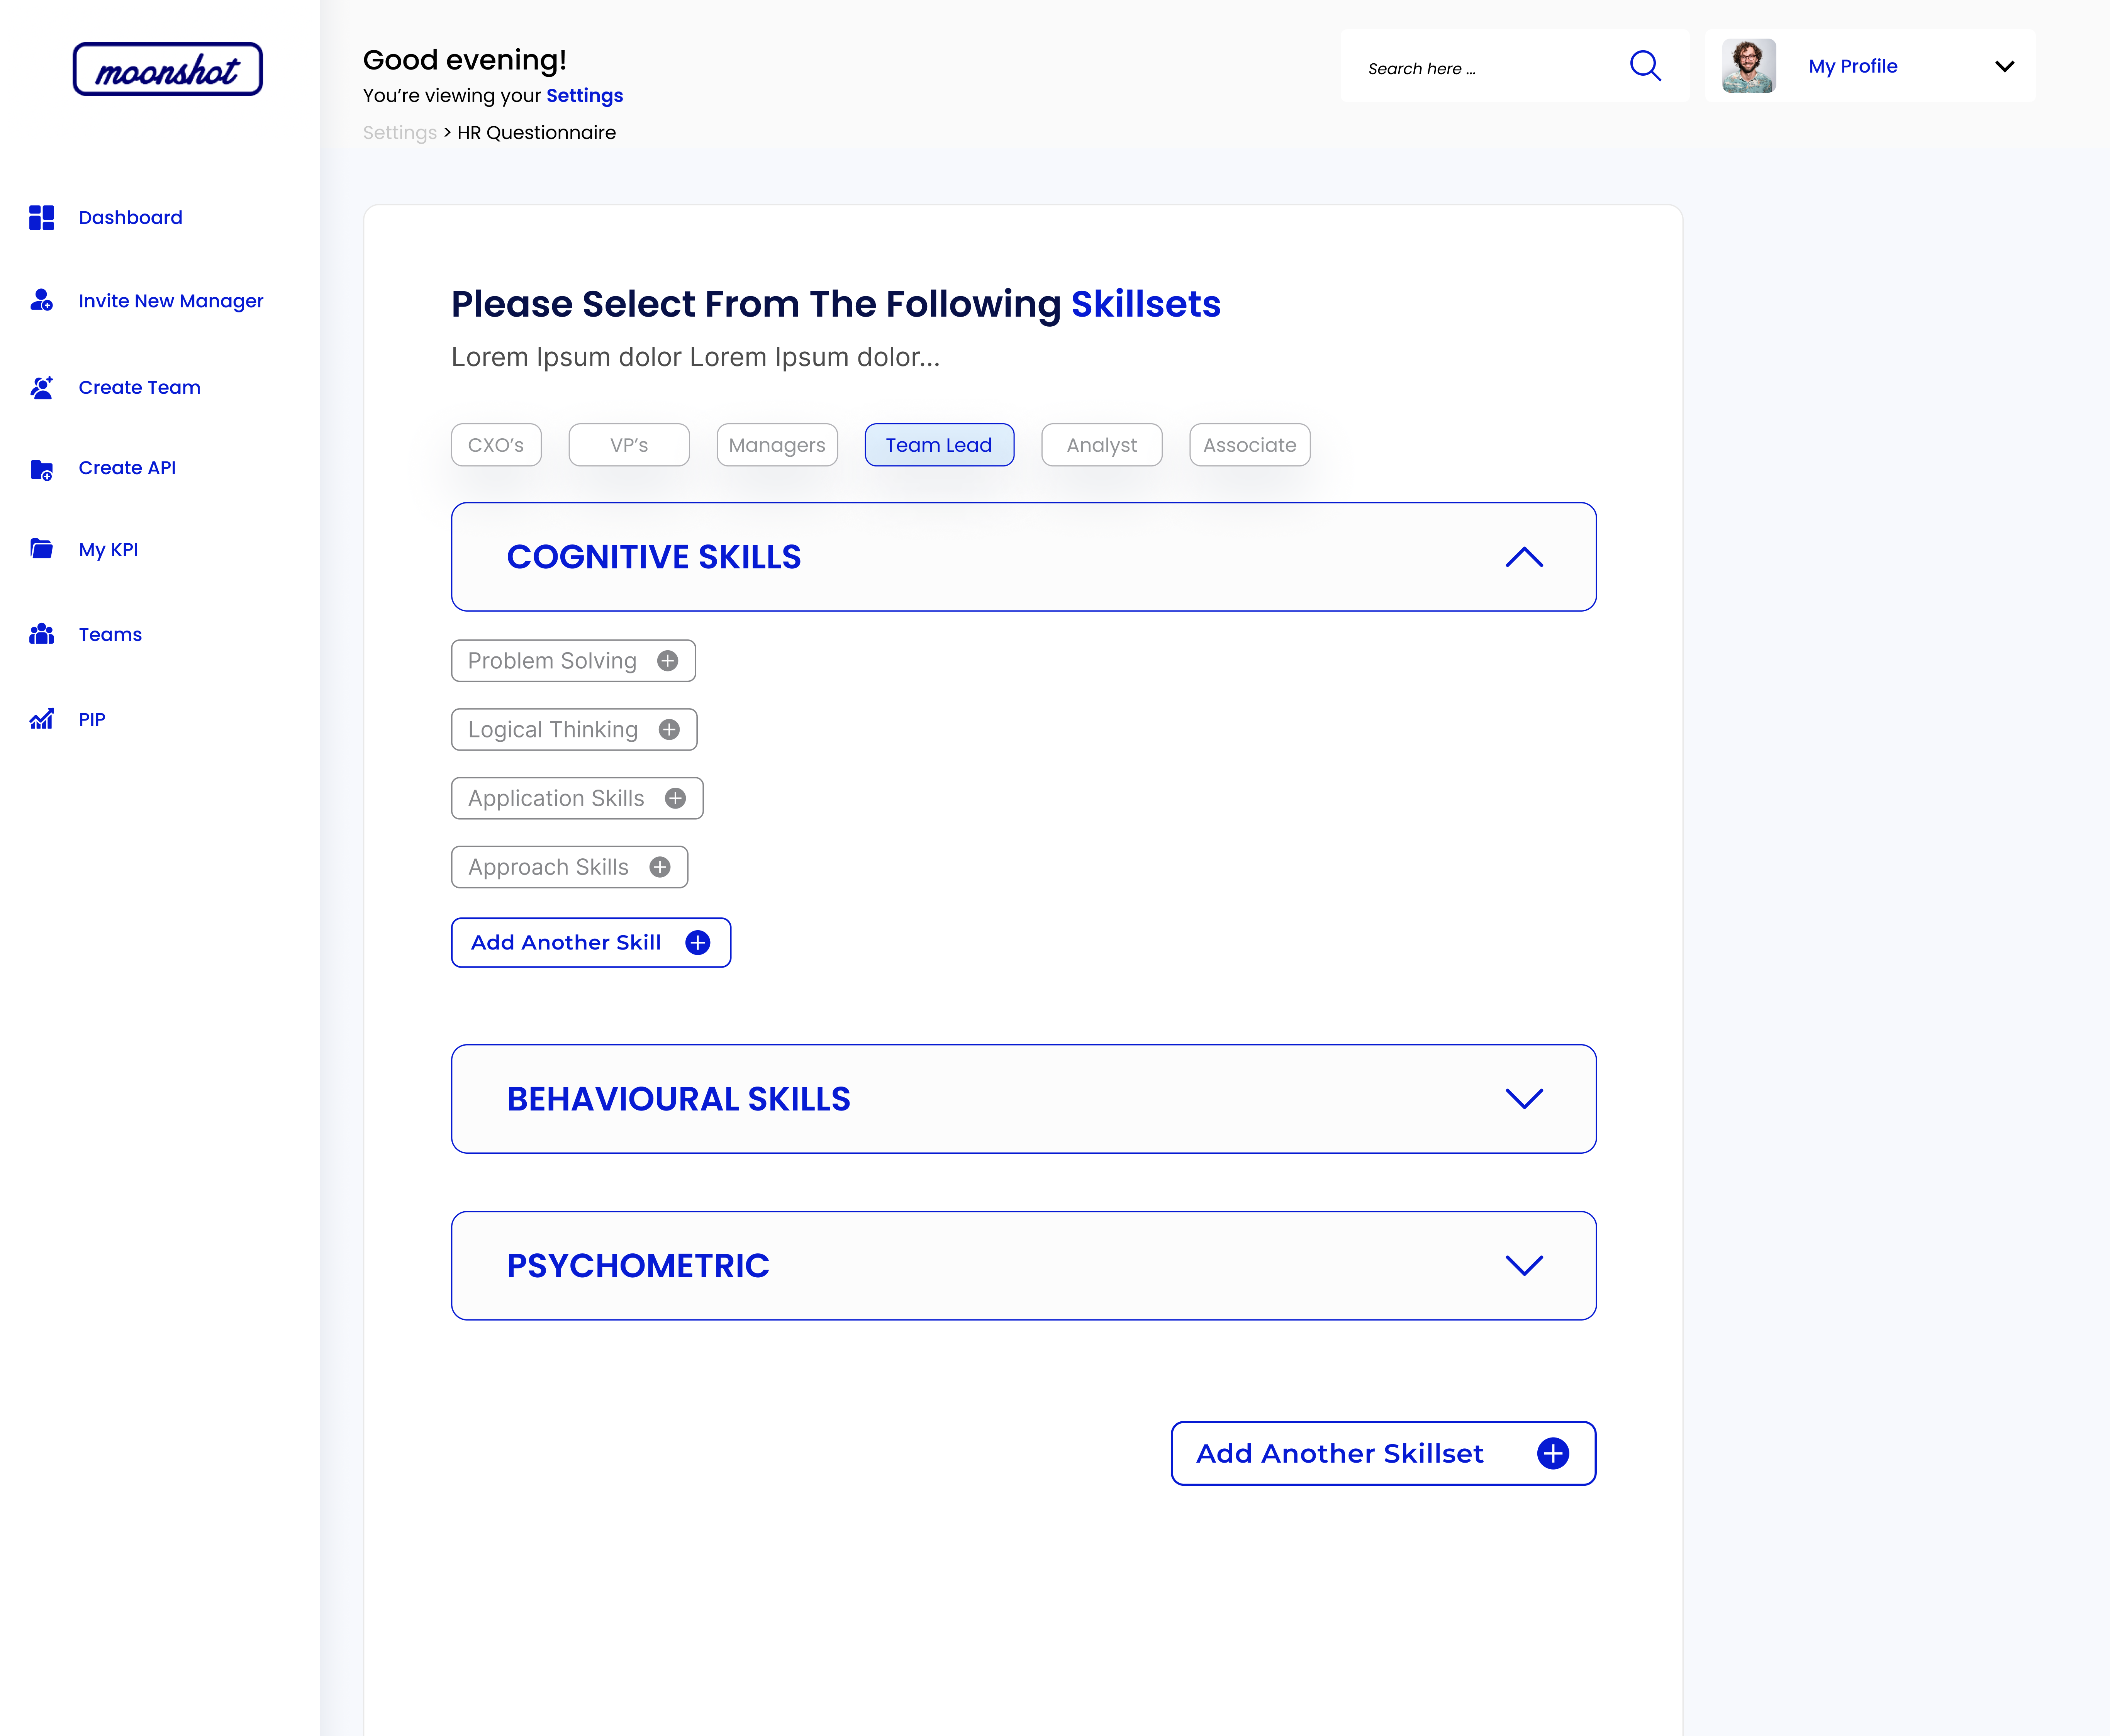Click the Search here input field
2110x1736 pixels.
pyautogui.click(x=1480, y=68)
